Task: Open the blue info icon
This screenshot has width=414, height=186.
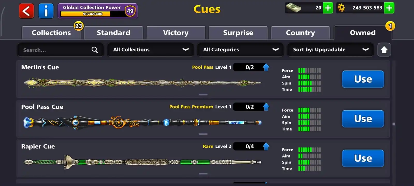Action: 46,11
